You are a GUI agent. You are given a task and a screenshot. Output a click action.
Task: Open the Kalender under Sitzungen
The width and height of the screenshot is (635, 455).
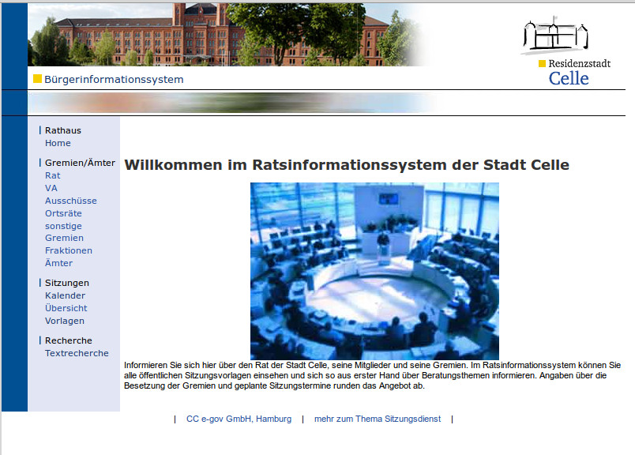click(65, 295)
